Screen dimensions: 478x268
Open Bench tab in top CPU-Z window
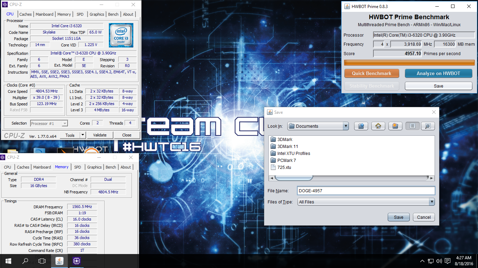pos(113,14)
